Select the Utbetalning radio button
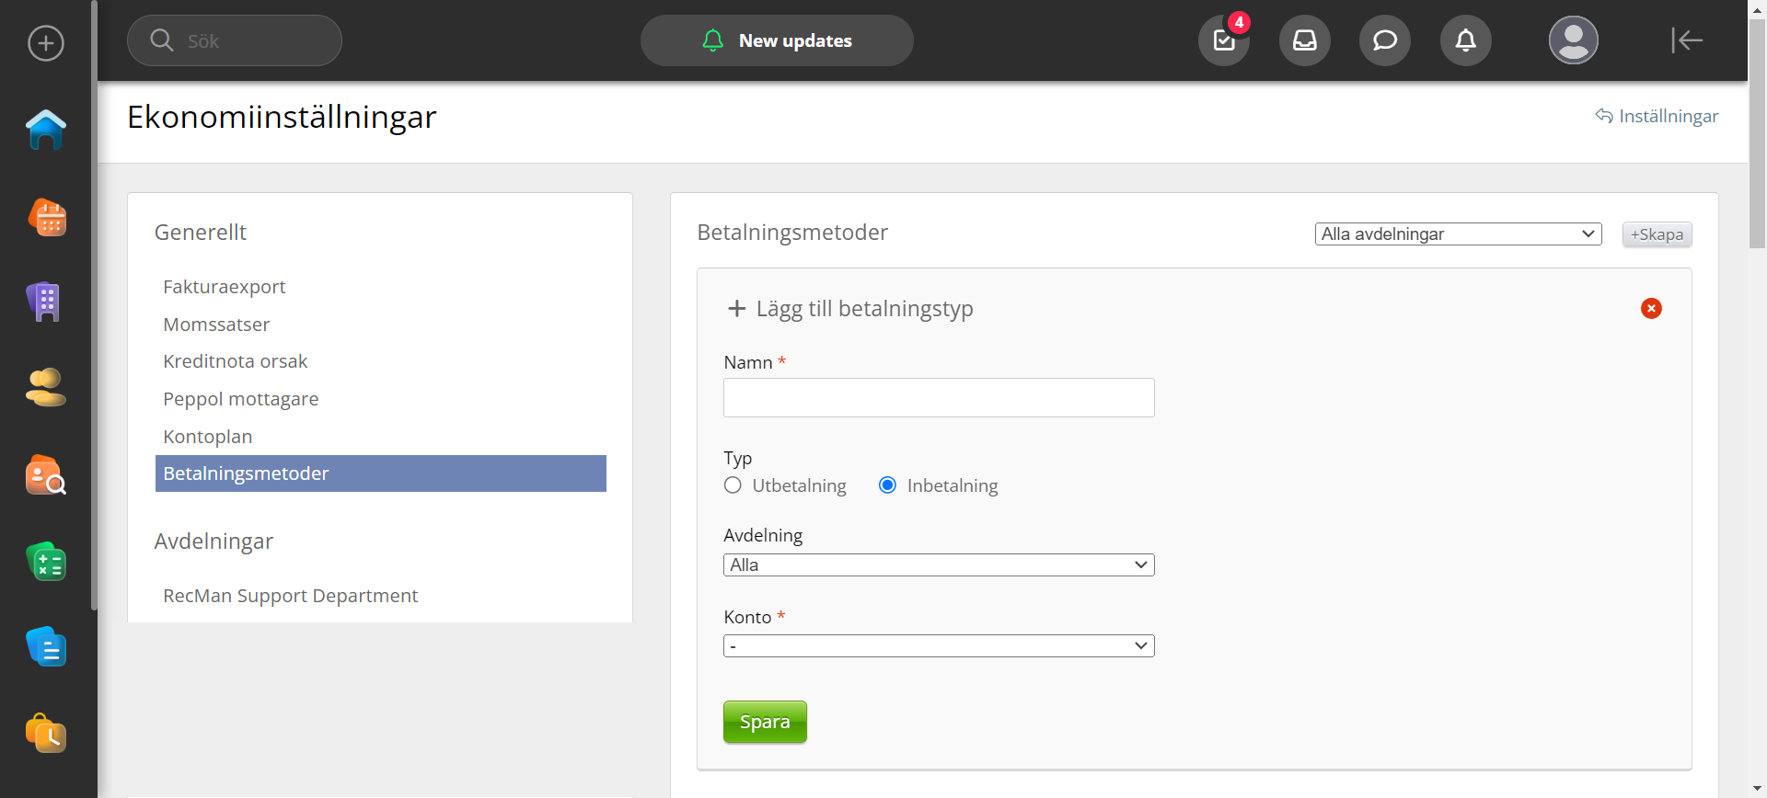The width and height of the screenshot is (1767, 798). (733, 485)
